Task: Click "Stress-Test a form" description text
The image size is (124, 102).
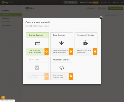Action: click(x=36, y=76)
